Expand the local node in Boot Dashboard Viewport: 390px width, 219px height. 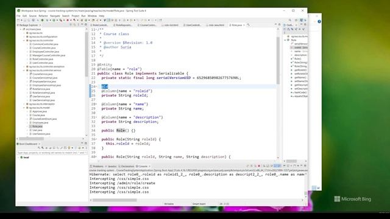[18, 158]
